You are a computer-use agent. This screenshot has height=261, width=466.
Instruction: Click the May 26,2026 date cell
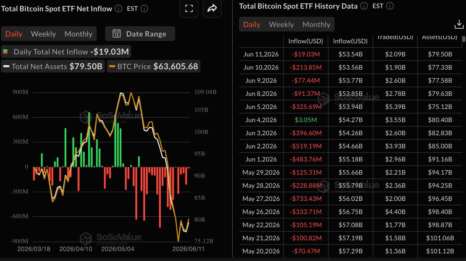(261, 212)
